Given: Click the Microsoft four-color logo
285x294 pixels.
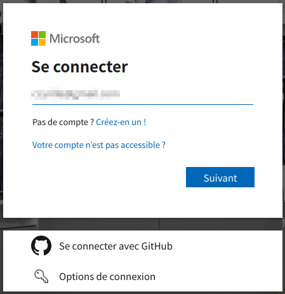Looking at the screenshot, I should pos(38,38).
